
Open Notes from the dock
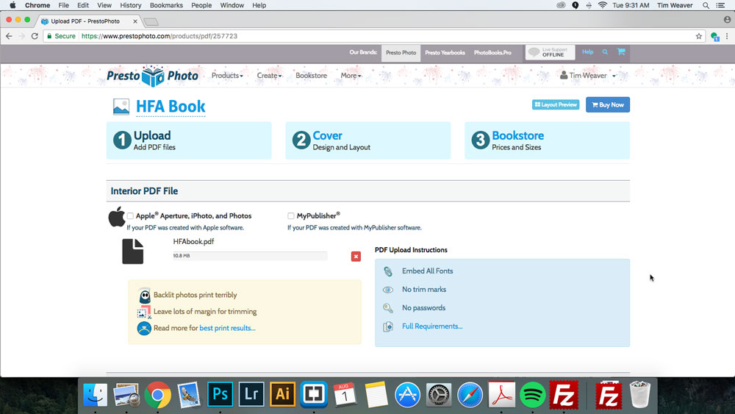(376, 395)
